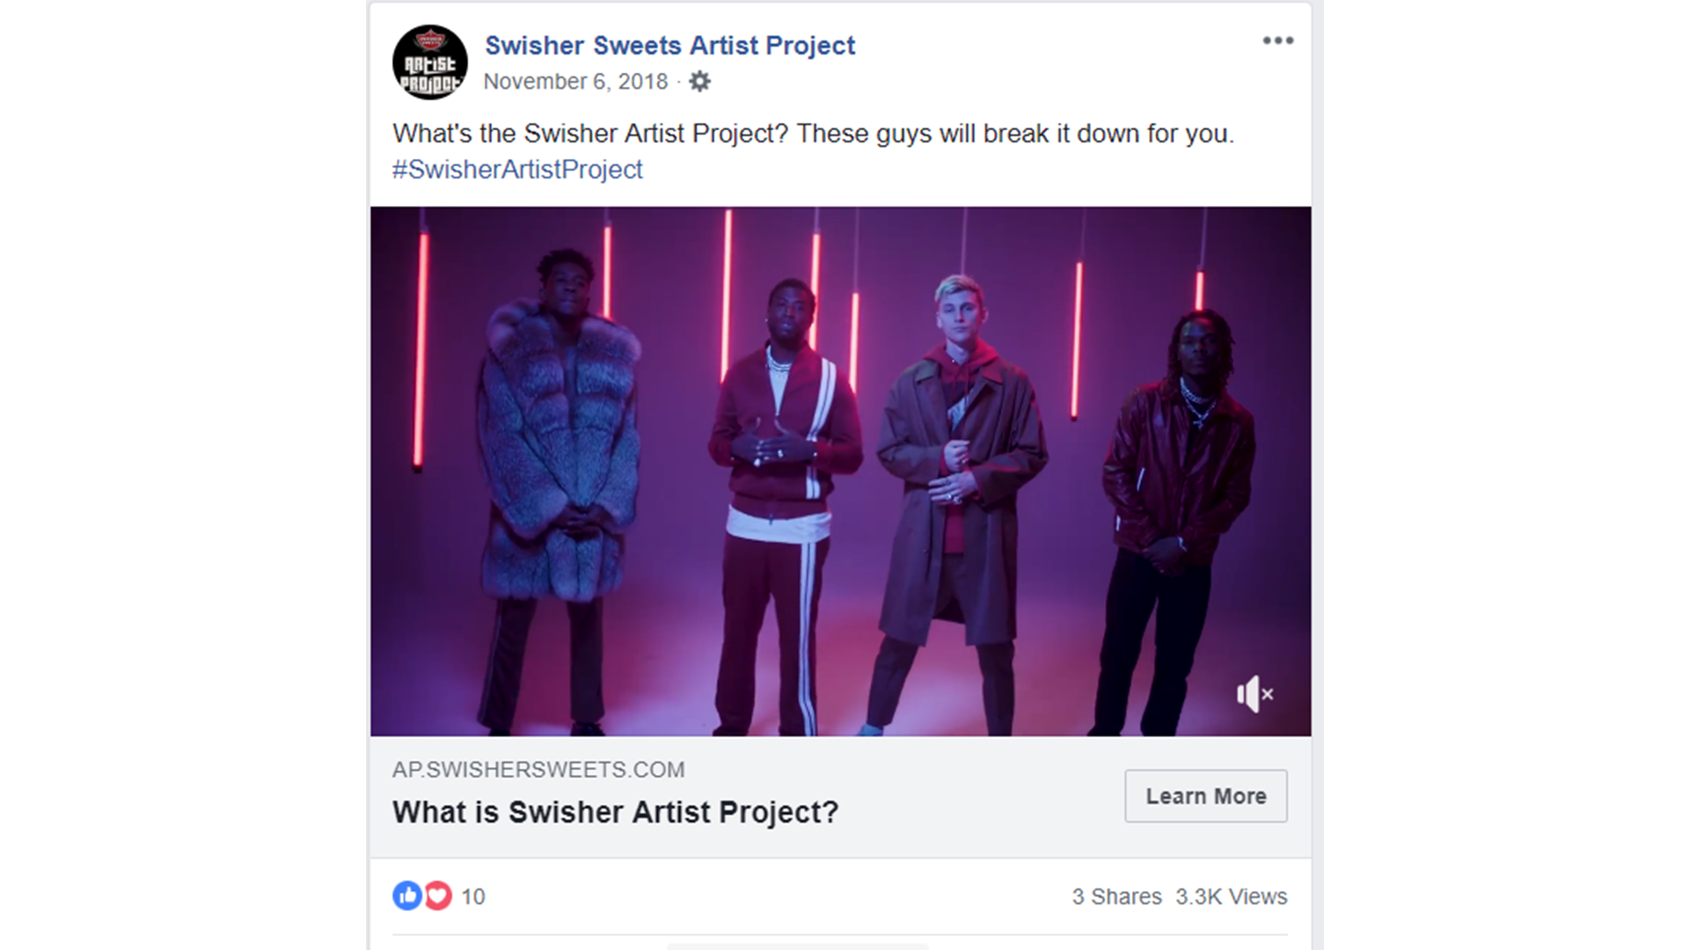1689x950 pixels.
Task: Show the 3 Shares list
Action: click(x=1116, y=896)
